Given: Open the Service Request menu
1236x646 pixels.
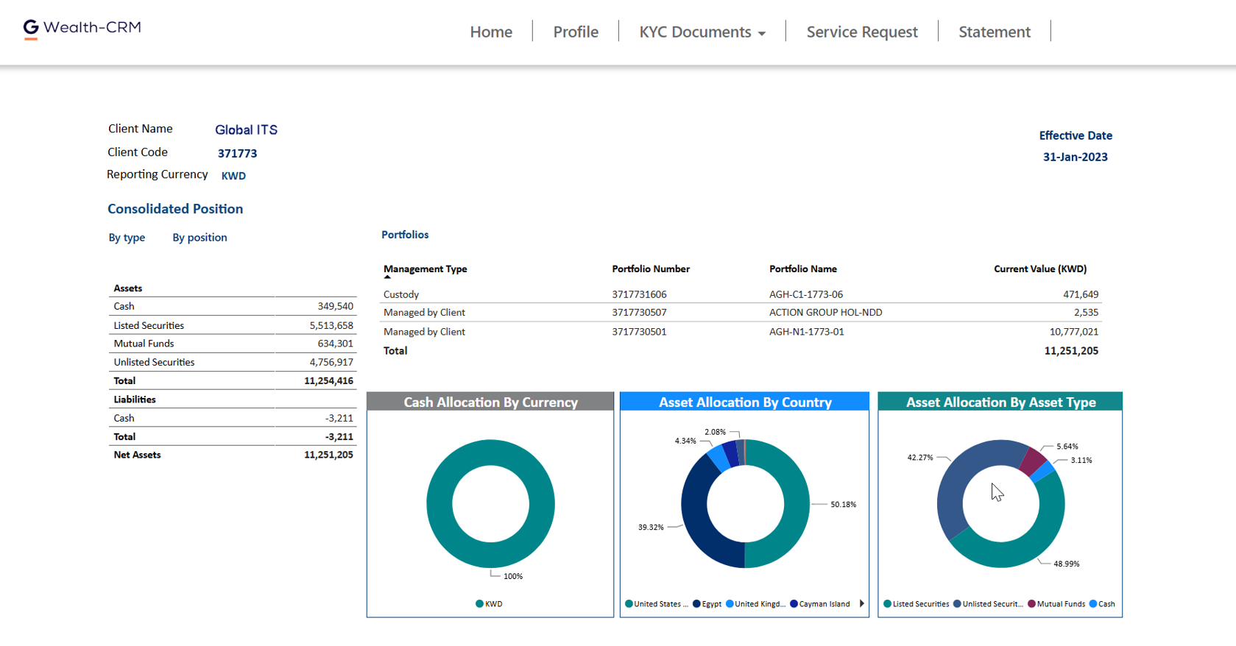Looking at the screenshot, I should point(861,32).
